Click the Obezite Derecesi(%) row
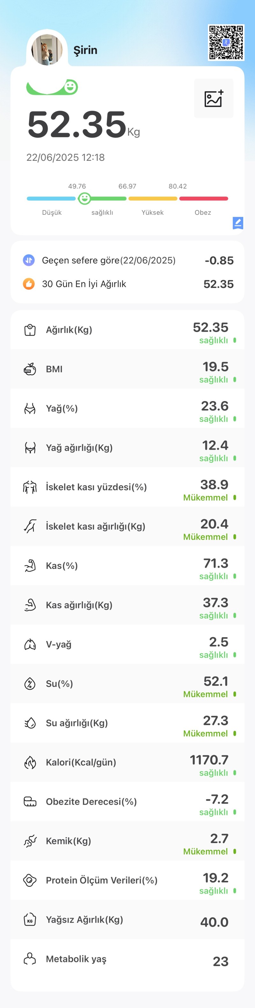255x1008 pixels. coord(127,802)
